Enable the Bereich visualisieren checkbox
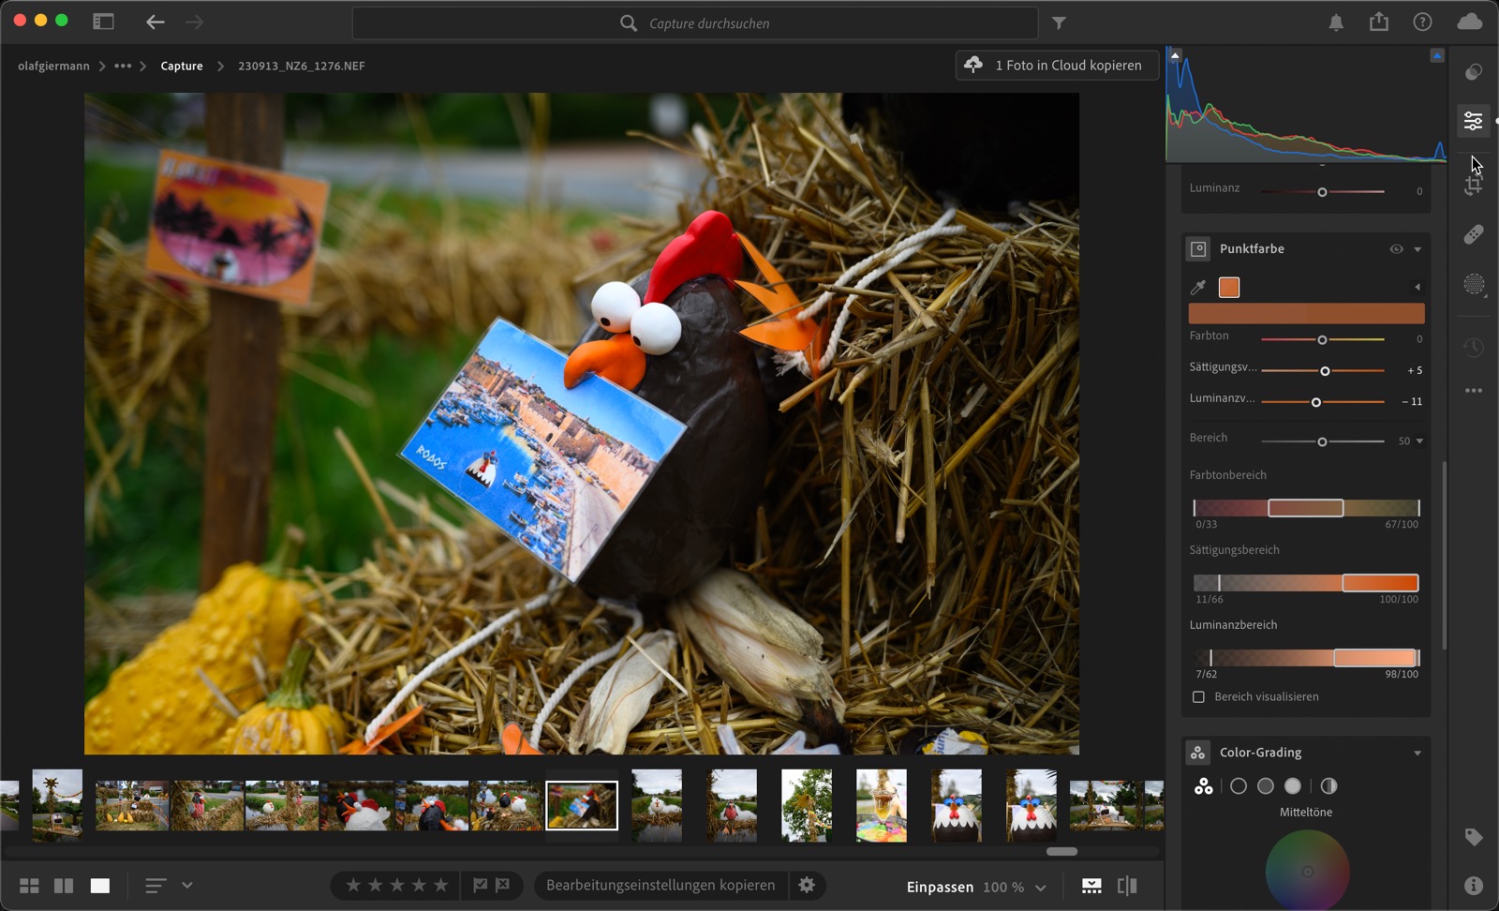Screen dimensions: 1499x911 [1198, 697]
